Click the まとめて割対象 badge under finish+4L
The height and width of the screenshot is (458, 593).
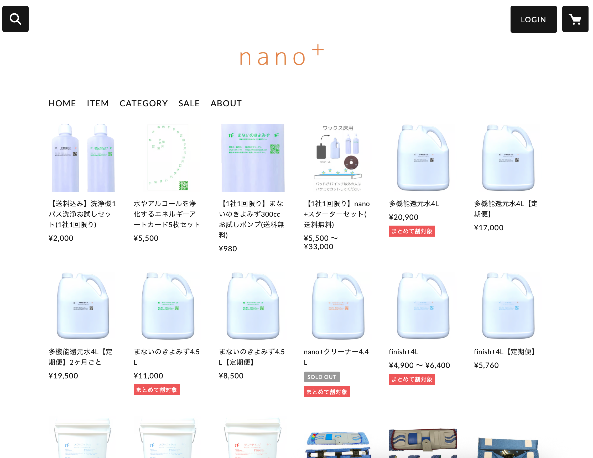412,379
